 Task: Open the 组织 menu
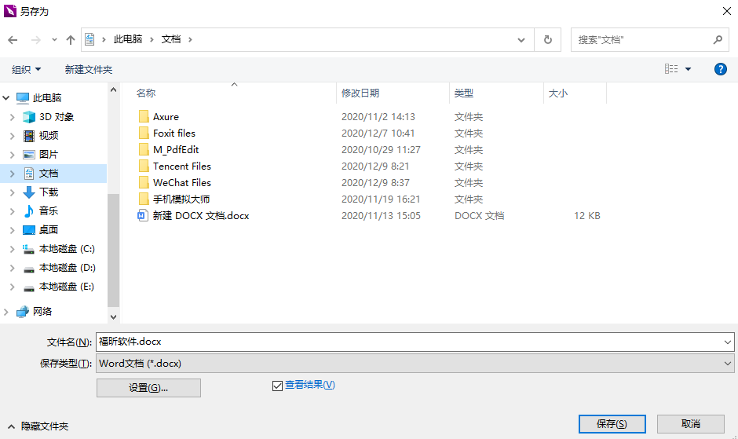tap(27, 70)
